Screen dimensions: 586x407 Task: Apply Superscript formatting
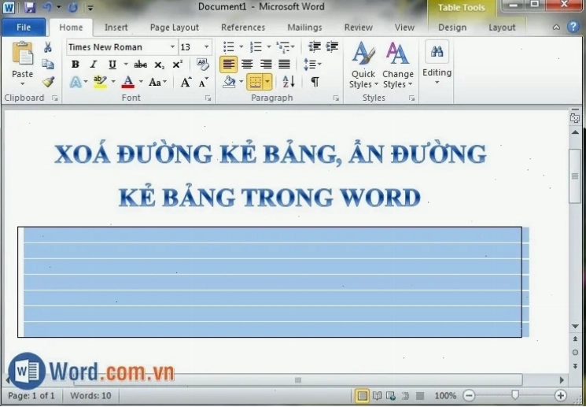click(x=178, y=65)
